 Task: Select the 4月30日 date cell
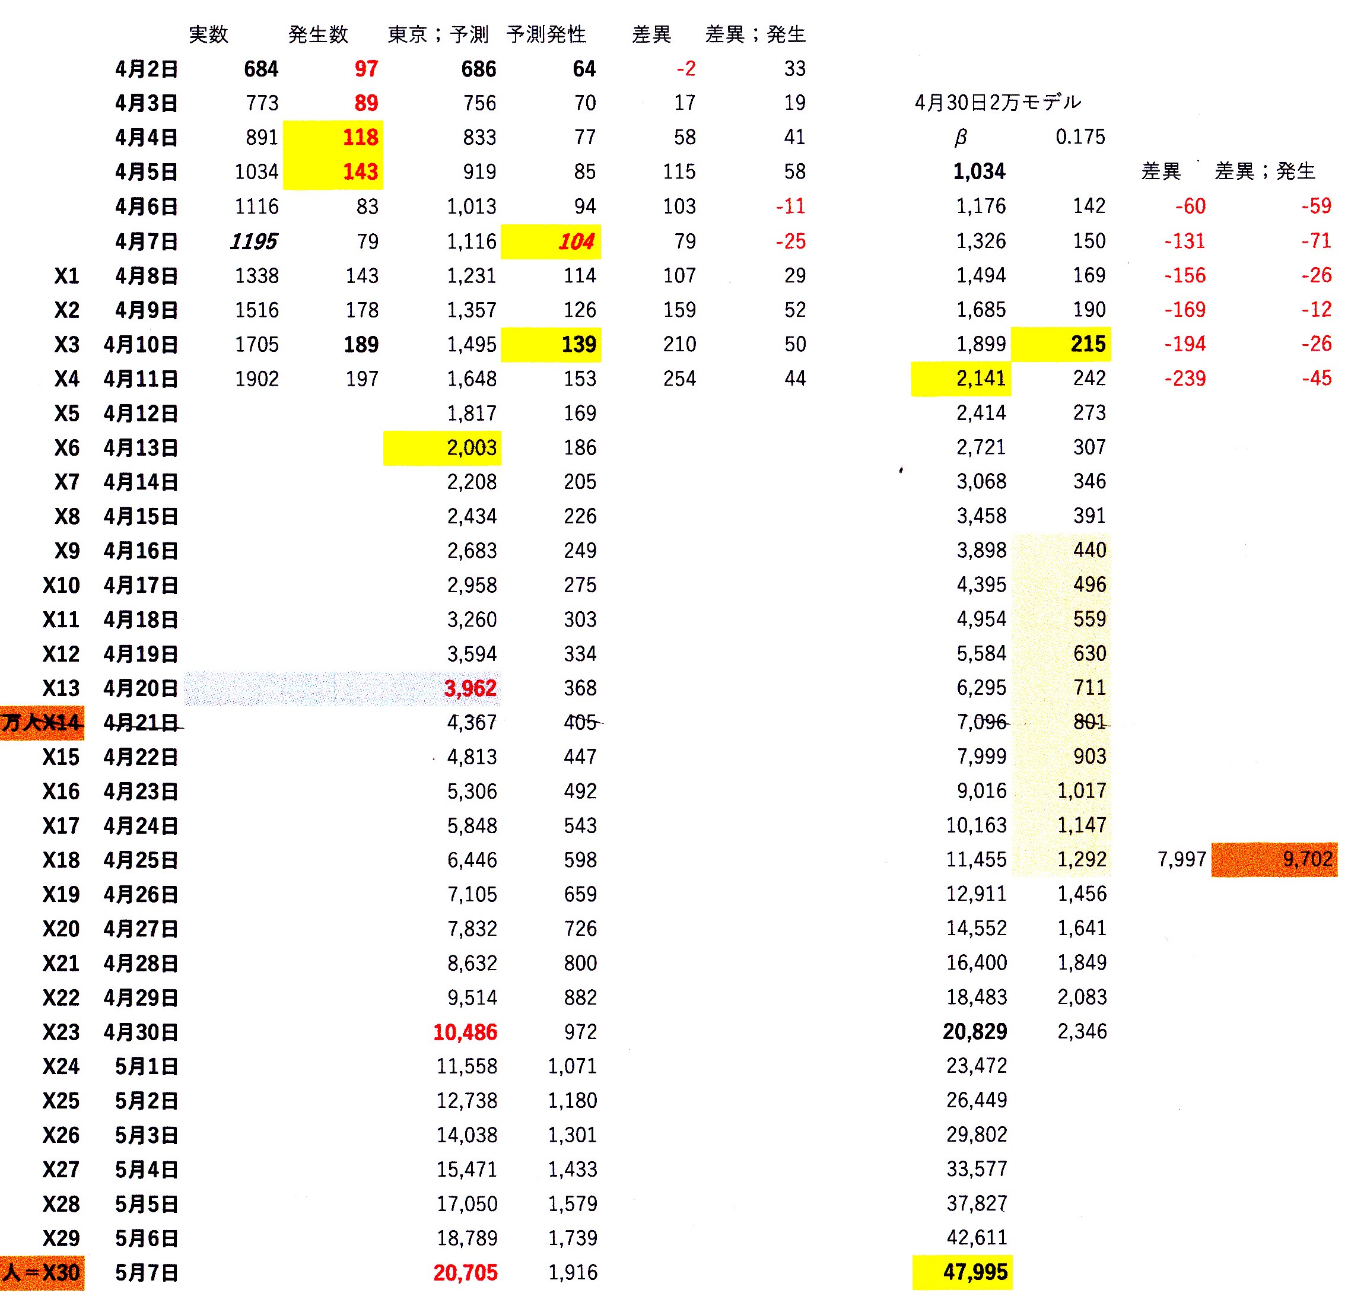tap(141, 1033)
